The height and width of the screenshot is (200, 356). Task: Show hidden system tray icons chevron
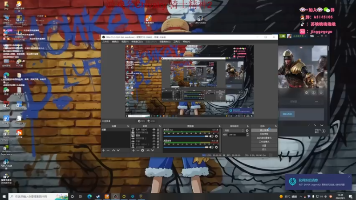(x=301, y=196)
